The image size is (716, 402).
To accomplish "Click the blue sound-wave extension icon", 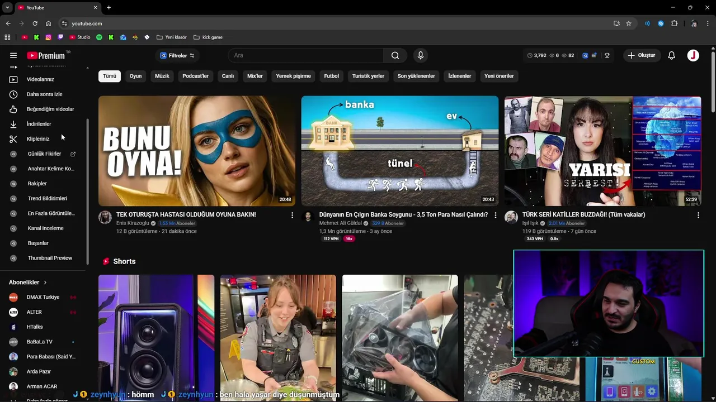I will (x=647, y=23).
